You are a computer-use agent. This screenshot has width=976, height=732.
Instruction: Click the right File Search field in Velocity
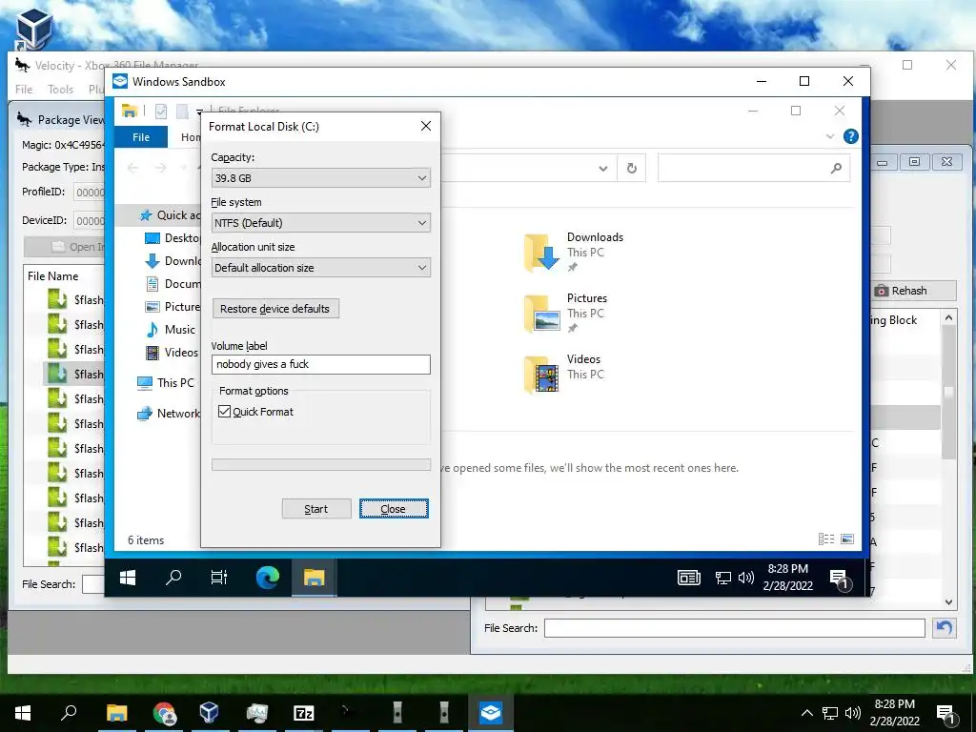click(x=735, y=628)
